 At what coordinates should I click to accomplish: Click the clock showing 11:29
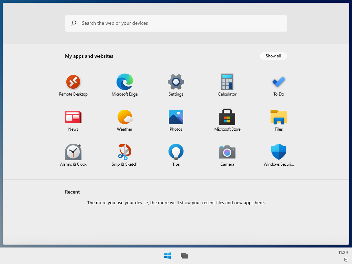(x=343, y=253)
